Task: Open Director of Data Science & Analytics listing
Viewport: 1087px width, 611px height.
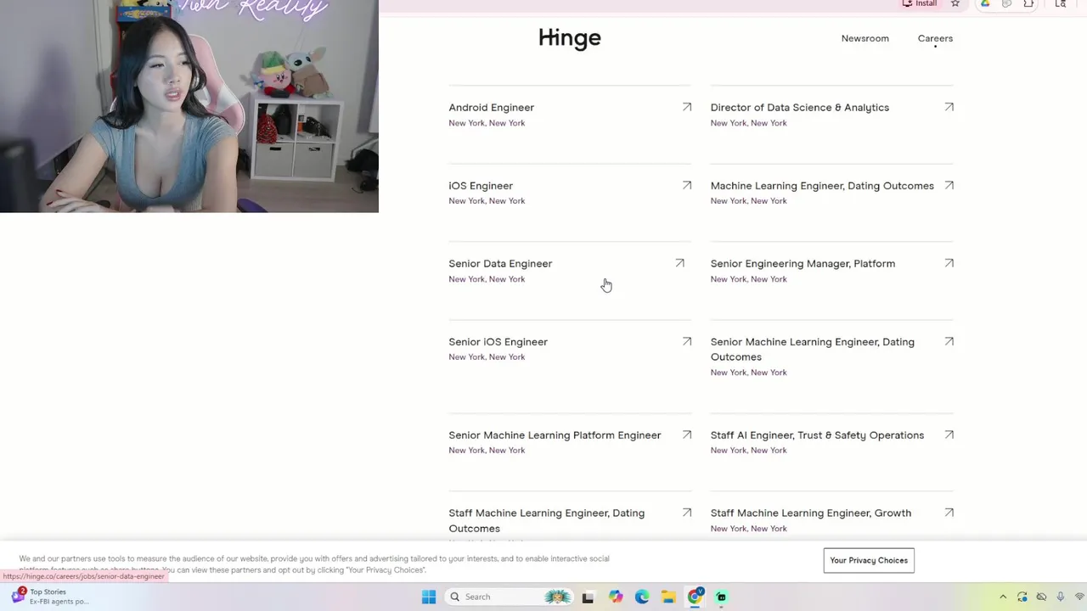Action: click(x=799, y=107)
